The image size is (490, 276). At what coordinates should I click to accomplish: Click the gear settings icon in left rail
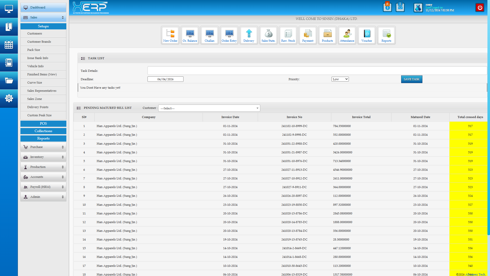9,98
